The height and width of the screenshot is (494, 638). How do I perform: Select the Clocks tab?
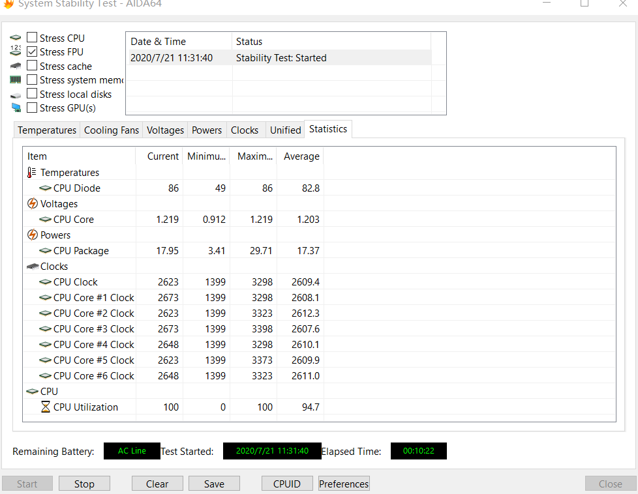point(245,130)
